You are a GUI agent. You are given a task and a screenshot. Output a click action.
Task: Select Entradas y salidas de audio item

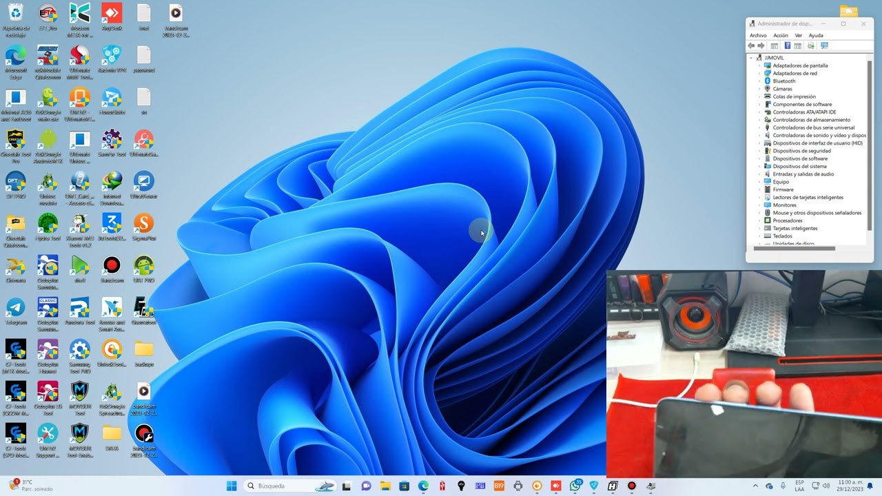pyautogui.click(x=803, y=174)
